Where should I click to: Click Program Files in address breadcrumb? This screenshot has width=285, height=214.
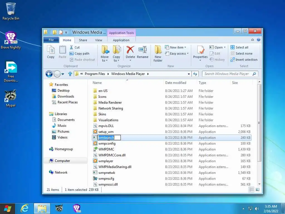pos(95,74)
